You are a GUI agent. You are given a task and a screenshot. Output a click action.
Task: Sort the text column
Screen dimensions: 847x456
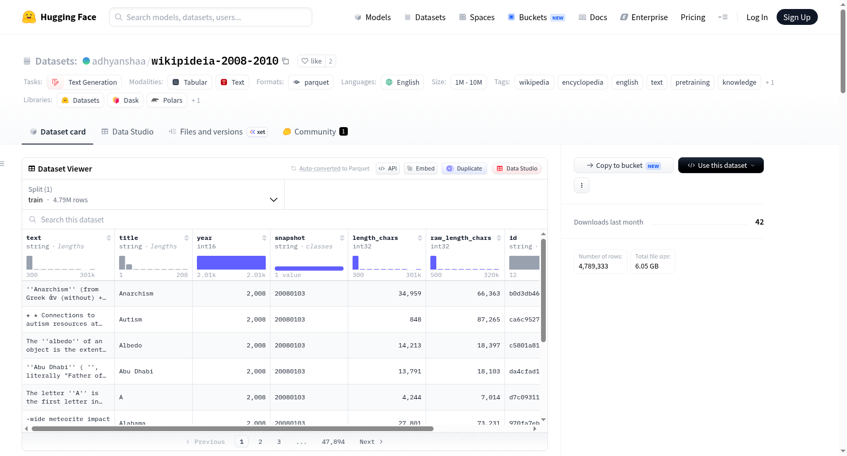tap(109, 238)
